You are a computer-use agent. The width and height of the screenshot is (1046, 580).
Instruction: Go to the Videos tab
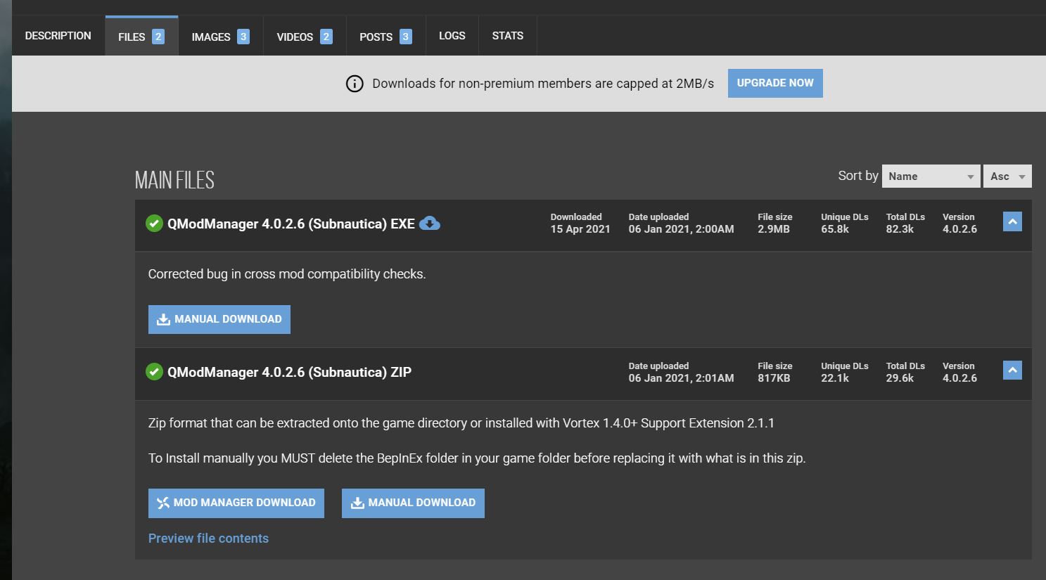click(305, 37)
